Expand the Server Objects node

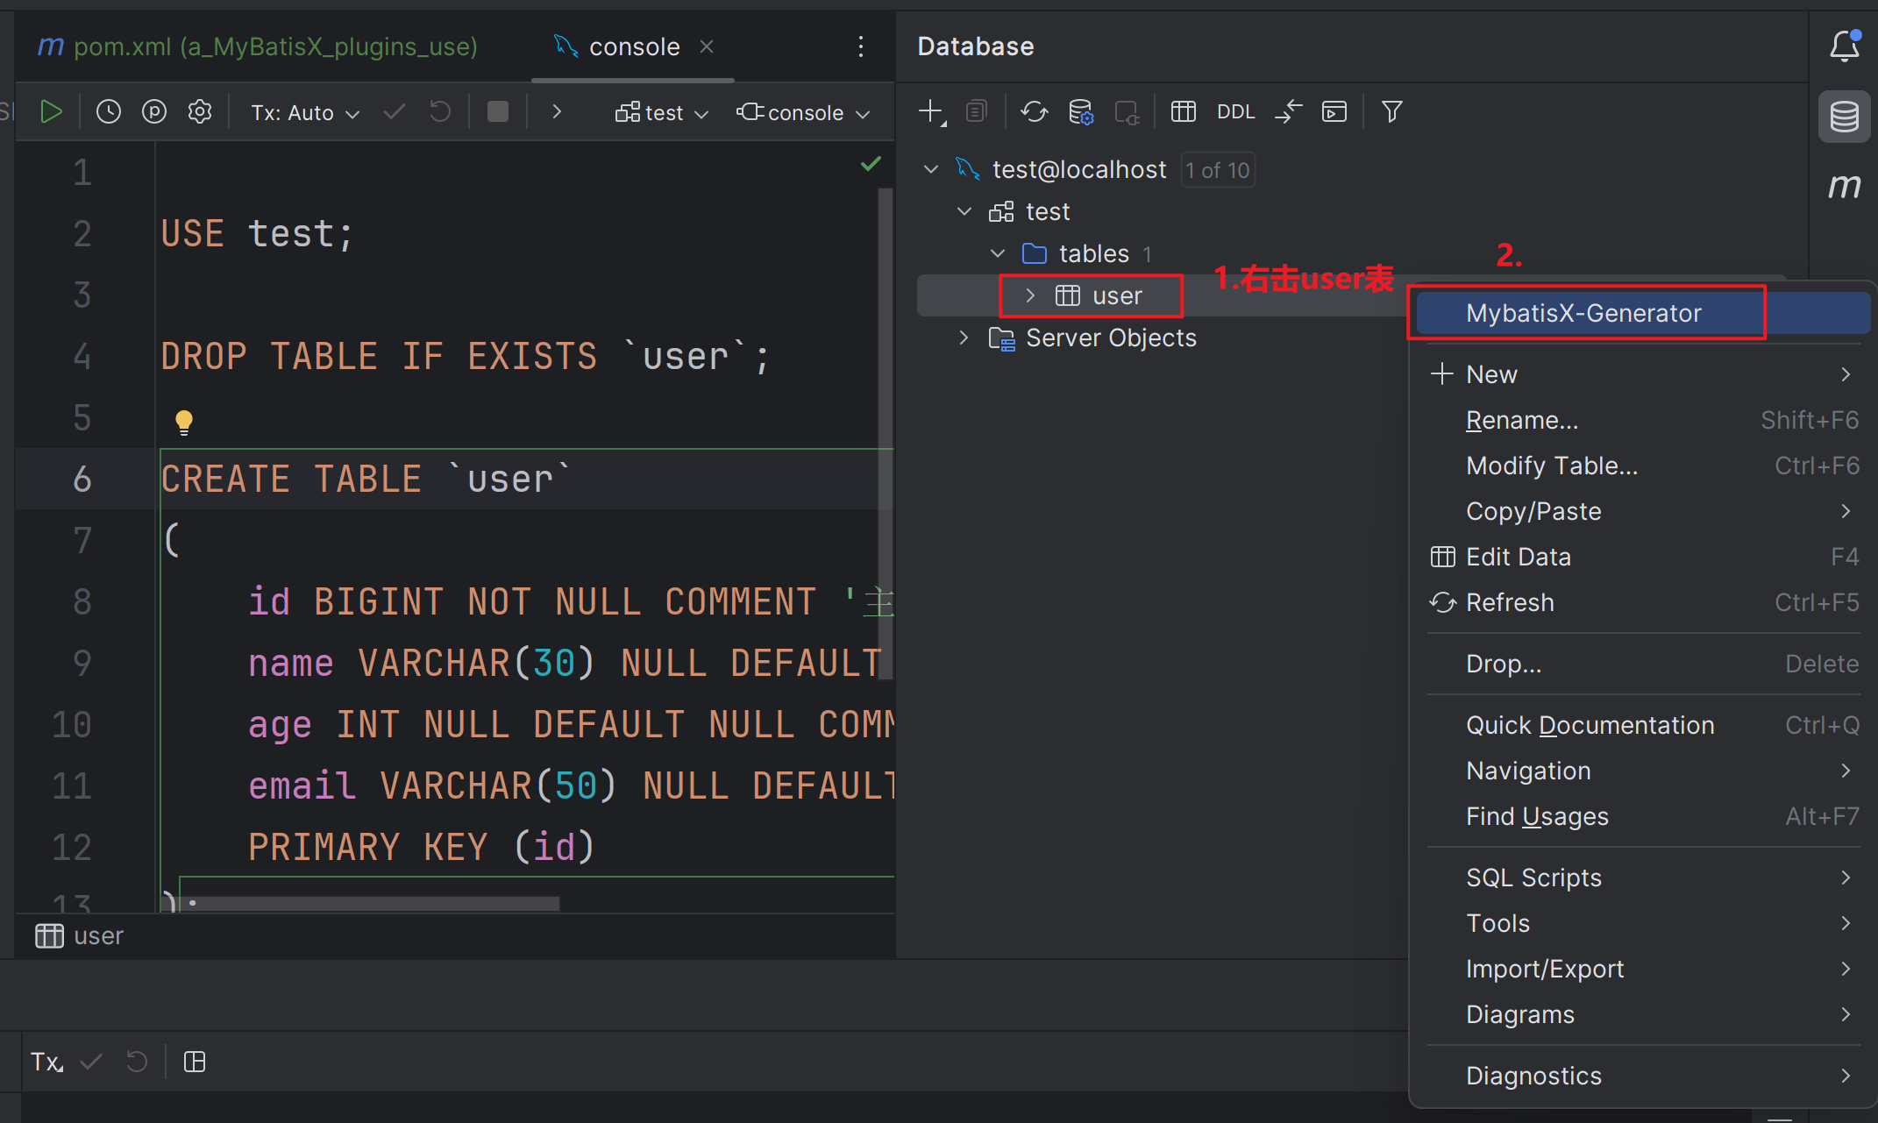point(964,338)
